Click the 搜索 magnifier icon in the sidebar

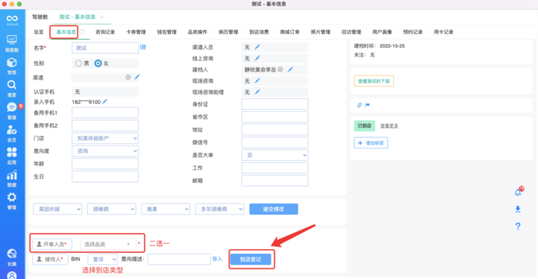tap(11, 85)
